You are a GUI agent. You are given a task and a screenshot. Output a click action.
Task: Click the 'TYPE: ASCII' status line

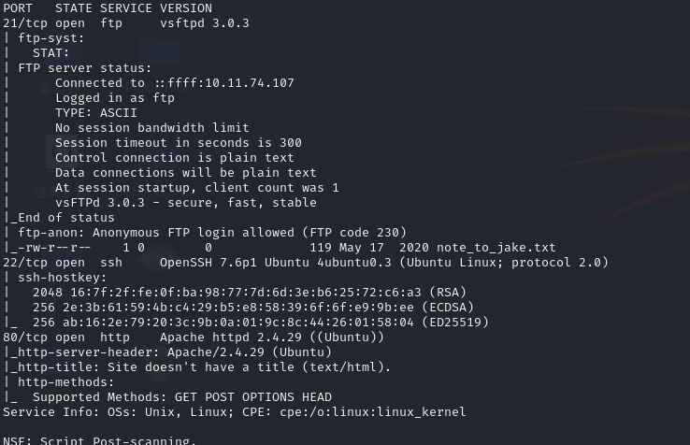[95, 113]
